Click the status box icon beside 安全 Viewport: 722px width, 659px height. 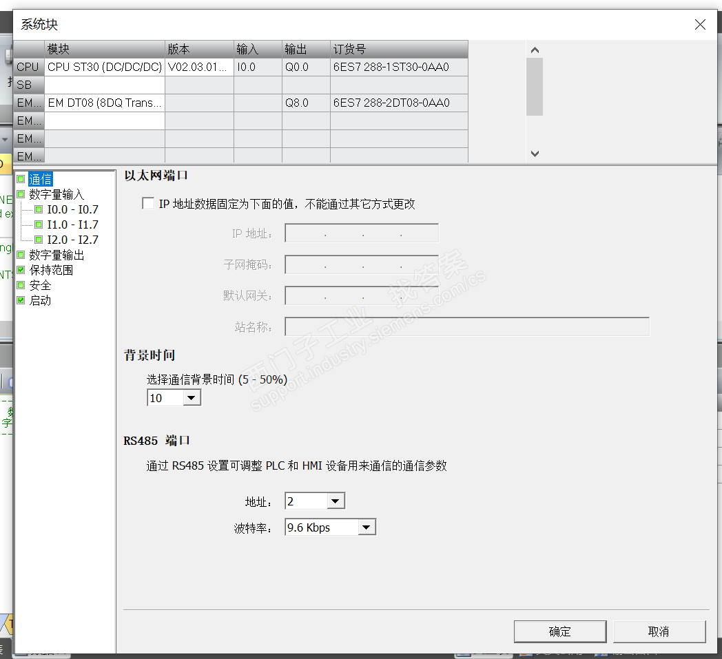click(x=21, y=285)
